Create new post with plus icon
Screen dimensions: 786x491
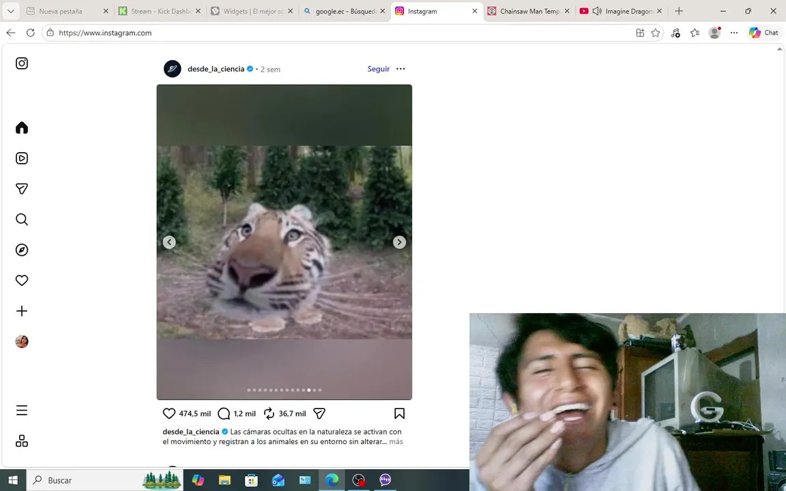click(x=22, y=311)
